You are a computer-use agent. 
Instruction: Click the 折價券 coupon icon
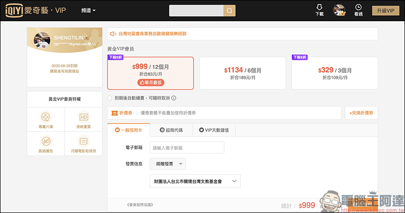pyautogui.click(x=114, y=113)
